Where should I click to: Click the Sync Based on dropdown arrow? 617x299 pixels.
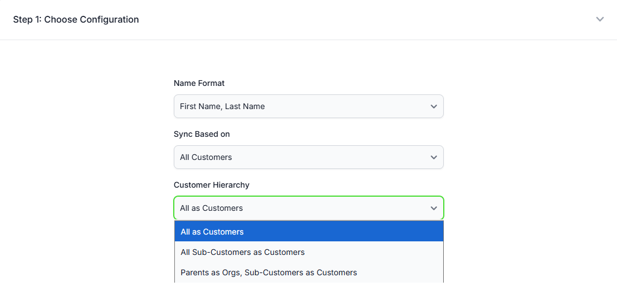[434, 157]
